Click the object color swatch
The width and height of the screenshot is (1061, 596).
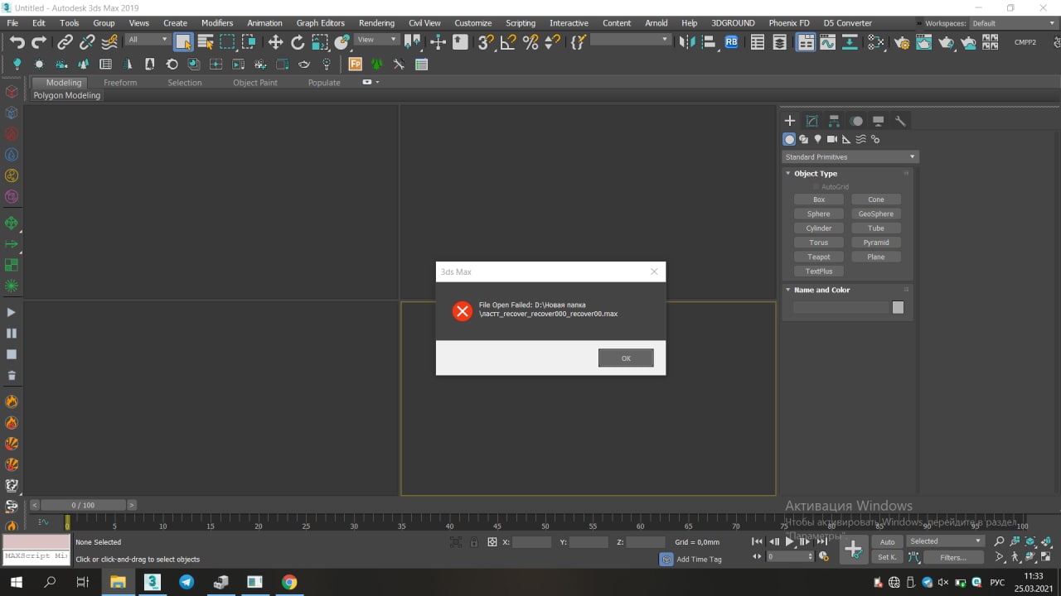(898, 307)
